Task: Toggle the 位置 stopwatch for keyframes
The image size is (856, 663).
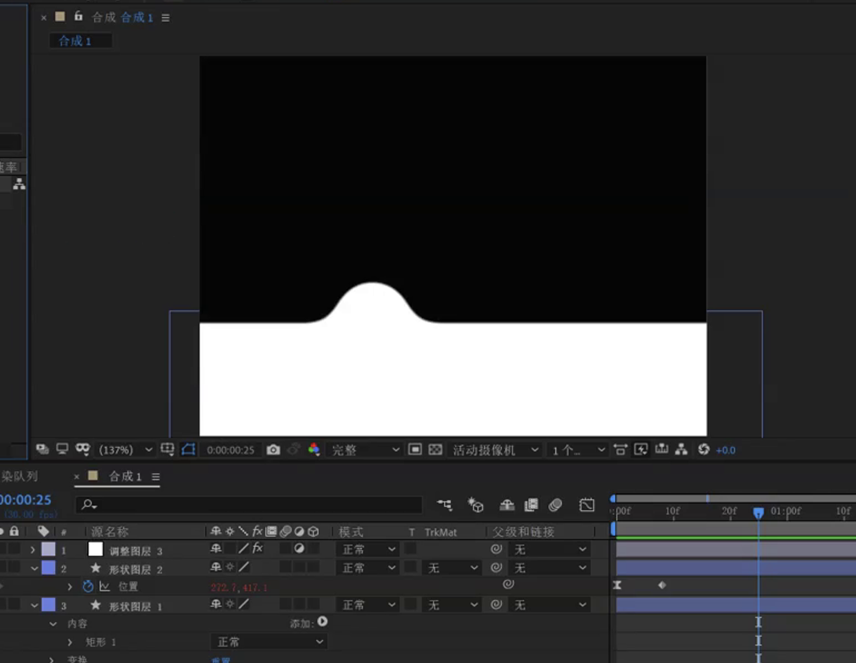Action: (88, 586)
